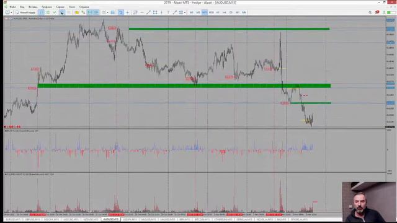Expand the new chart dropdown arrow
397x223 pixels.
pyautogui.click(x=11, y=12)
